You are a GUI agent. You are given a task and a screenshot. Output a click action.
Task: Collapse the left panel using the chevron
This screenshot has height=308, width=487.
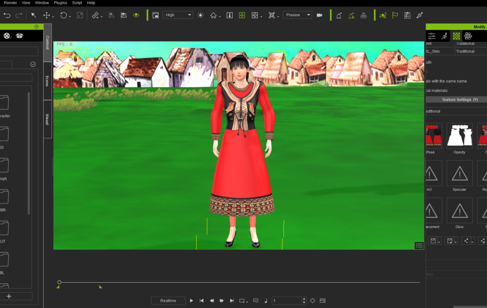coord(33,64)
